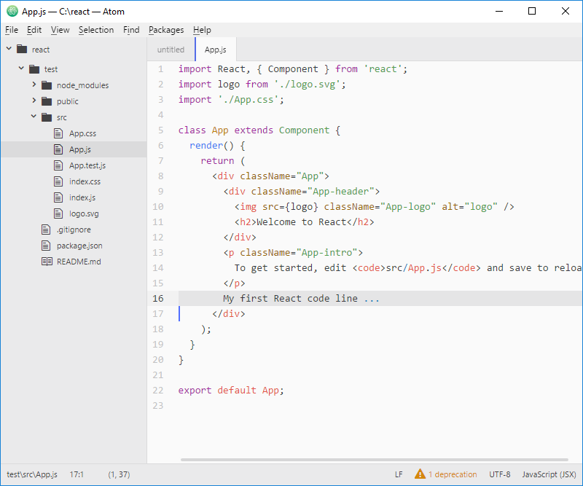Screen dimensions: 583x486
Task: Click the logo.svg file icon
Action: point(59,213)
